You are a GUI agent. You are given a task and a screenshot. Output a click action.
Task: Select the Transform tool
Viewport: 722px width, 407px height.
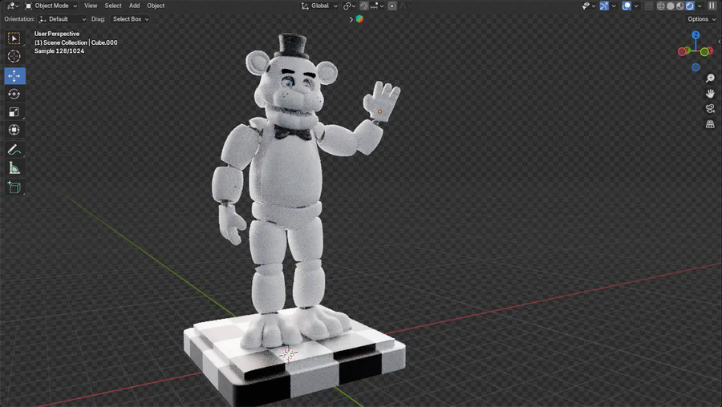[x=14, y=130]
